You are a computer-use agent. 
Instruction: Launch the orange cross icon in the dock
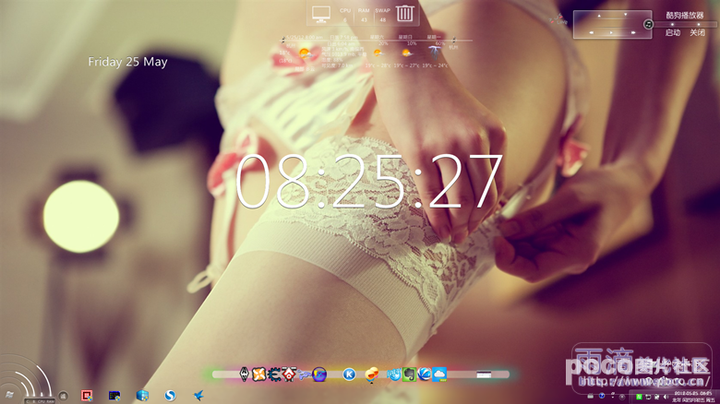coord(259,374)
